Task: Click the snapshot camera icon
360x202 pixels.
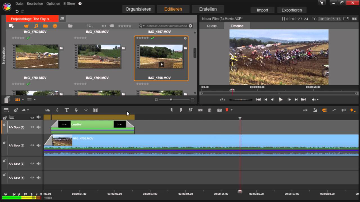Action: (219, 110)
